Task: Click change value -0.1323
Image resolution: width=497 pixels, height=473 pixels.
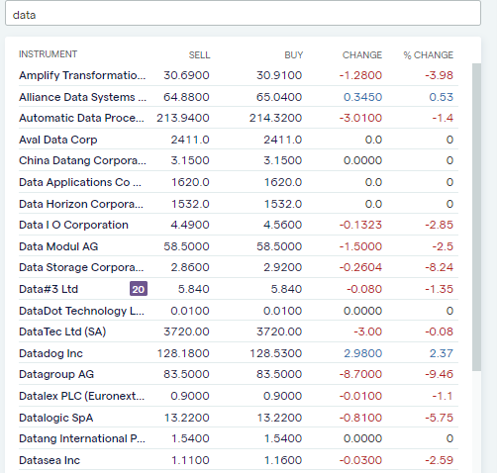Action: tap(360, 225)
